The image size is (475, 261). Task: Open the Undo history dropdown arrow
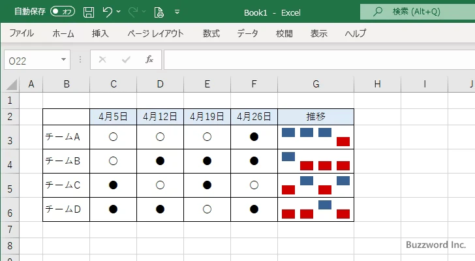119,12
